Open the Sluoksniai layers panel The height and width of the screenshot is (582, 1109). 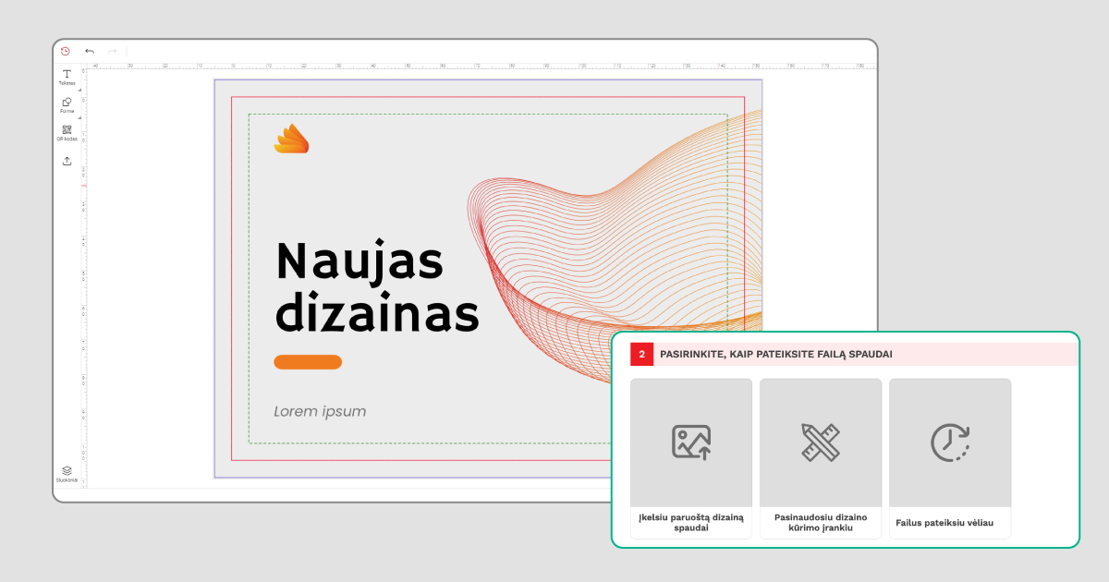pos(67,471)
